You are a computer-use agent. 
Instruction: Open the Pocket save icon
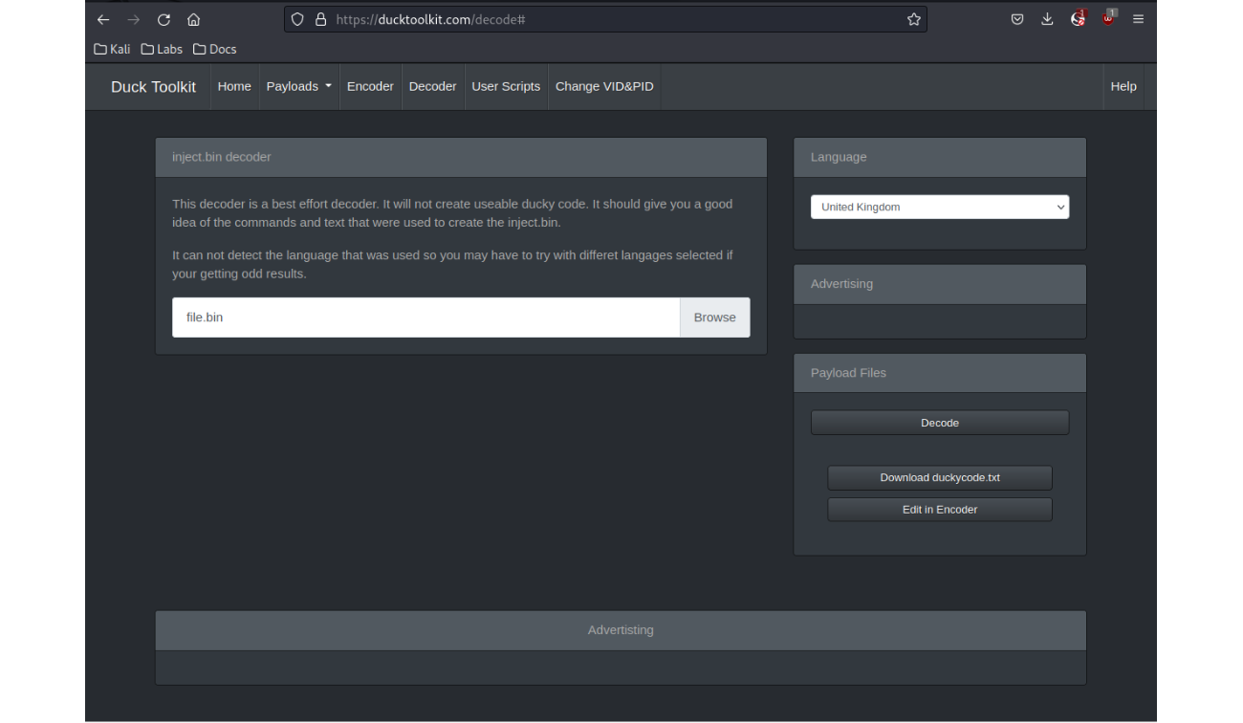(1017, 19)
